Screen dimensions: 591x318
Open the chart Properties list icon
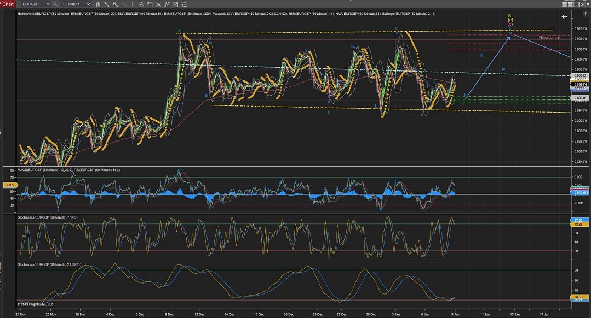pos(184,4)
